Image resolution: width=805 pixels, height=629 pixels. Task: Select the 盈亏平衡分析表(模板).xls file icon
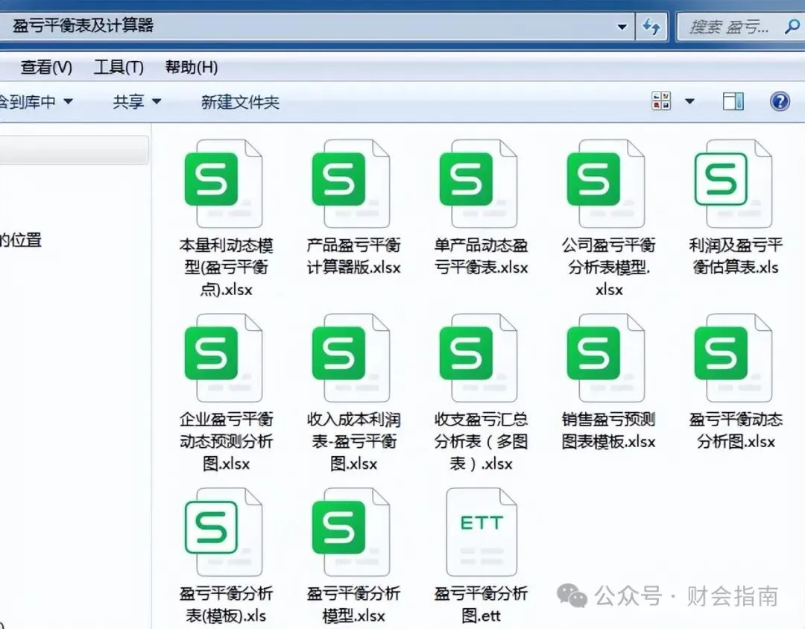pos(224,532)
